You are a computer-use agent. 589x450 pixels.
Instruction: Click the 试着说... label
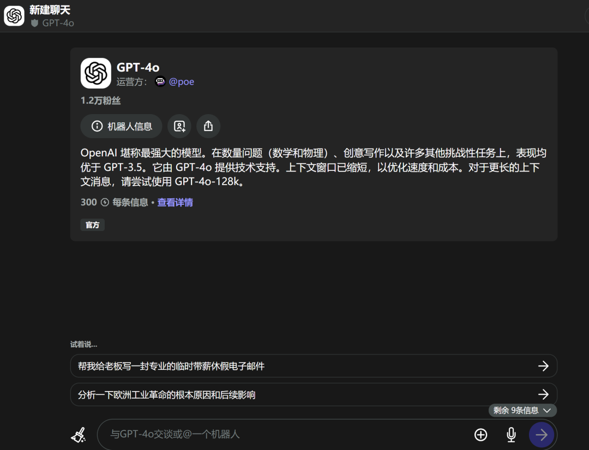(84, 344)
